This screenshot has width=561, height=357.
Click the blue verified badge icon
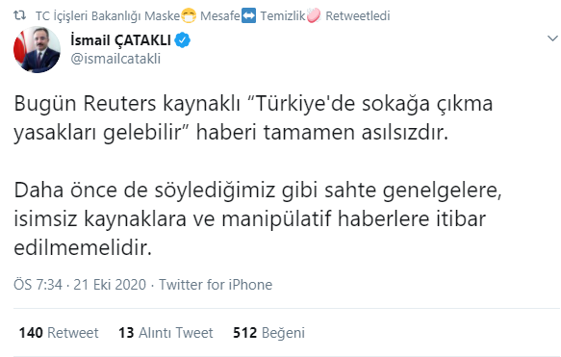[x=183, y=40]
